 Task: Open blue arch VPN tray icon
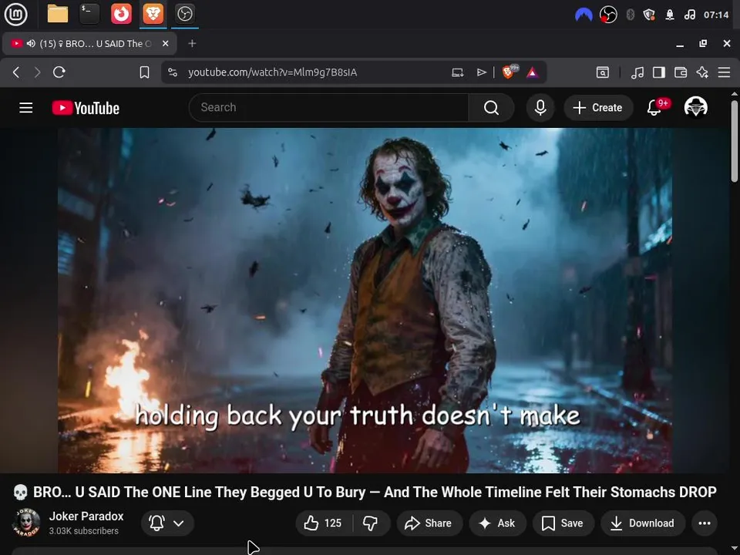click(584, 15)
